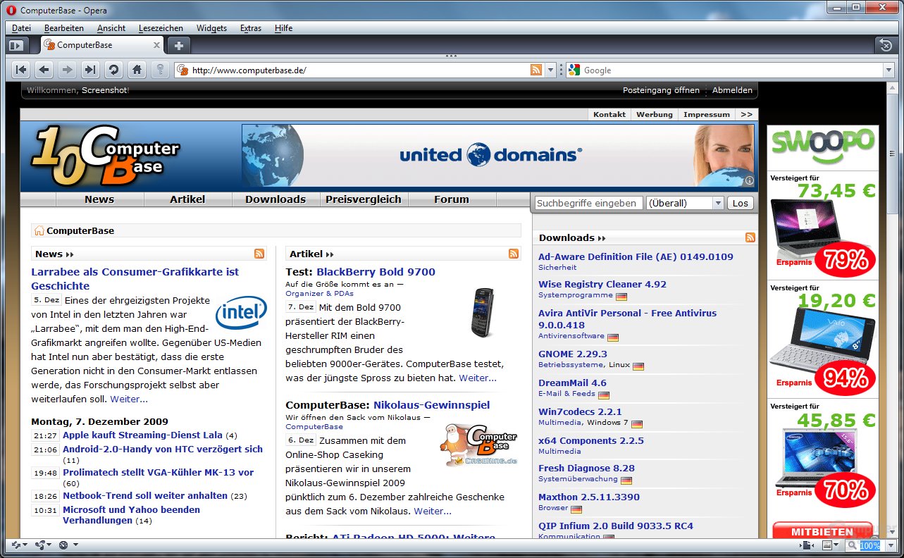Open the Ansicht menu

pos(111,28)
